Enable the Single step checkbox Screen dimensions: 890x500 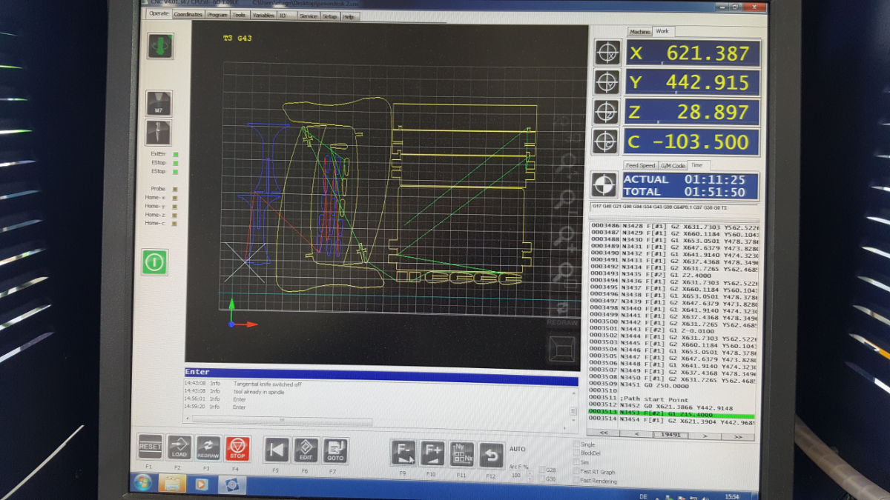click(x=576, y=444)
